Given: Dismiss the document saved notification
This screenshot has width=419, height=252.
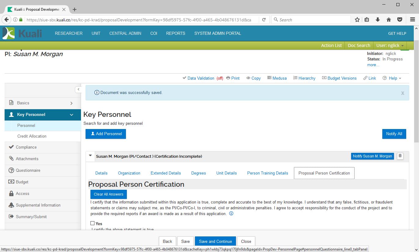Looking at the screenshot, I should coord(402,93).
